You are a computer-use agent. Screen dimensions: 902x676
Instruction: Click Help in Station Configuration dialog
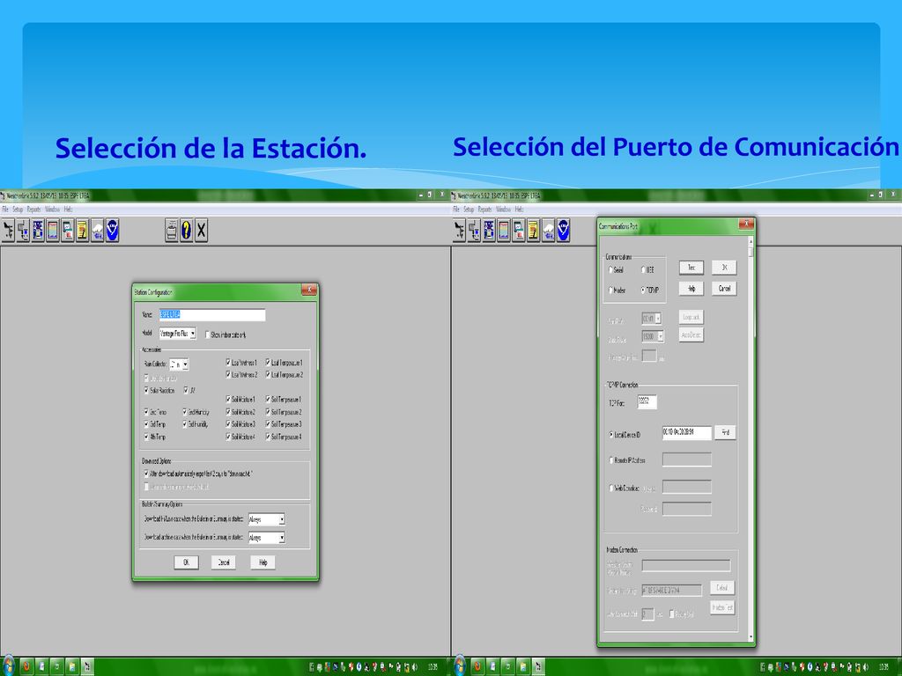[x=262, y=562]
